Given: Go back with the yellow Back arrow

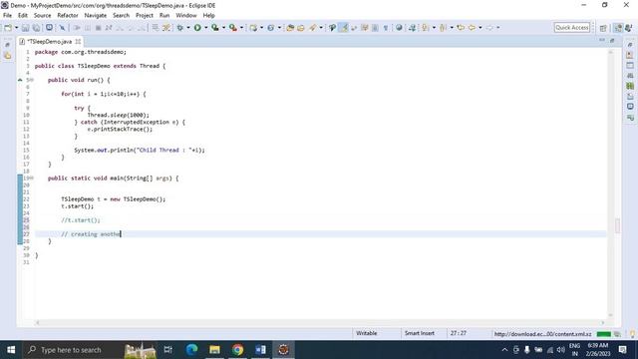Looking at the screenshot, I should (x=472, y=28).
